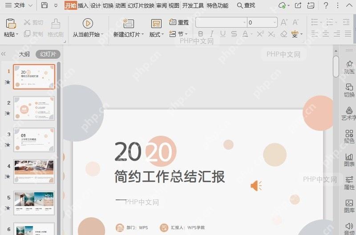
Task: Click the orange audio speaker on slide
Action: (256, 186)
